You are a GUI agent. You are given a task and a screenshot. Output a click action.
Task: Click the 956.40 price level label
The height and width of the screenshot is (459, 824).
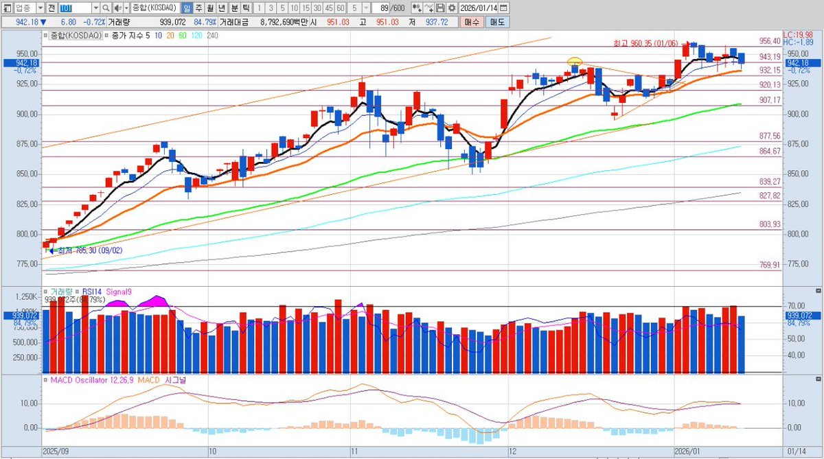[770, 41]
